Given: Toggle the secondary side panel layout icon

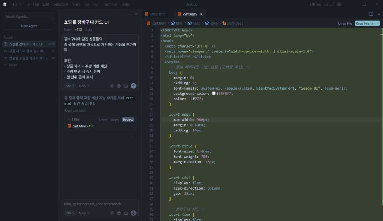Looking at the screenshot, I should click(x=326, y=4).
